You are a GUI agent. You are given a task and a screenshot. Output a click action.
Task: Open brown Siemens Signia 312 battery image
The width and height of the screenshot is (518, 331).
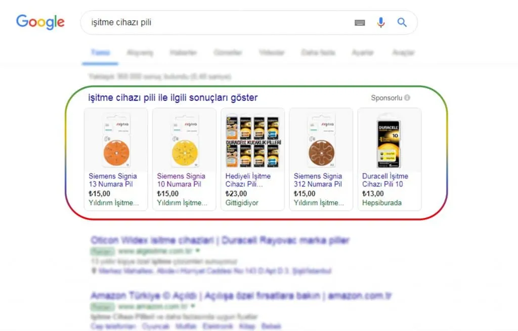tap(321, 141)
